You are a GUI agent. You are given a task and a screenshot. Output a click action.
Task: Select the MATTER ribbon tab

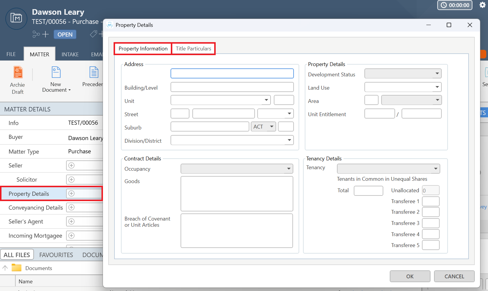click(x=40, y=54)
